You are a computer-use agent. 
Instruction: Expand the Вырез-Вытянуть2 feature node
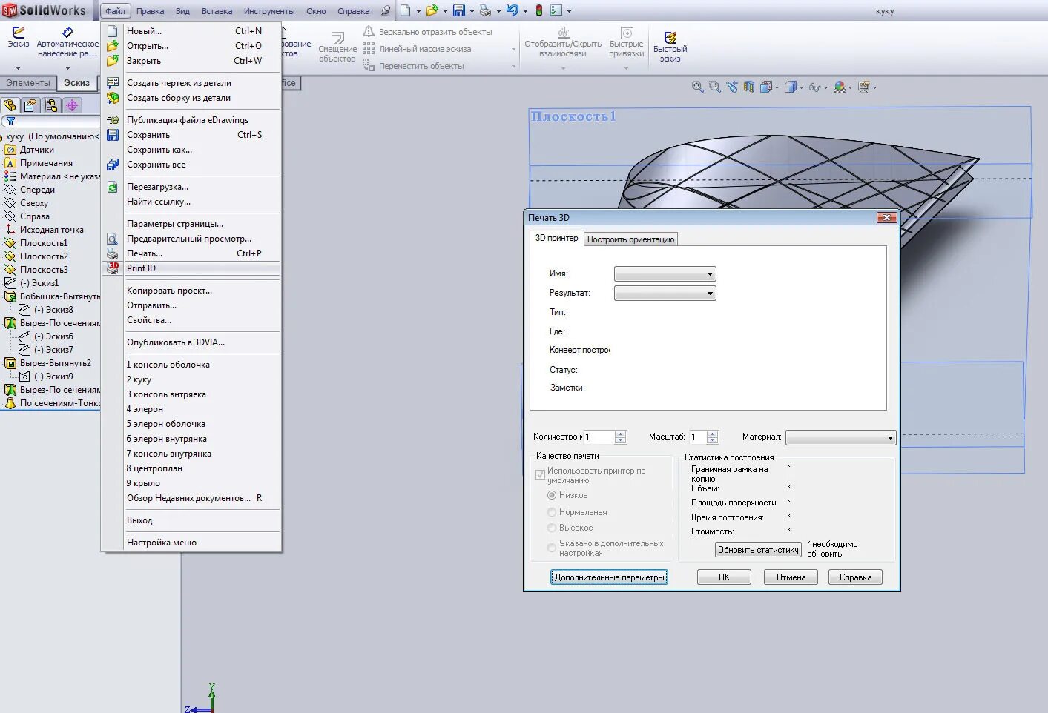[11, 363]
